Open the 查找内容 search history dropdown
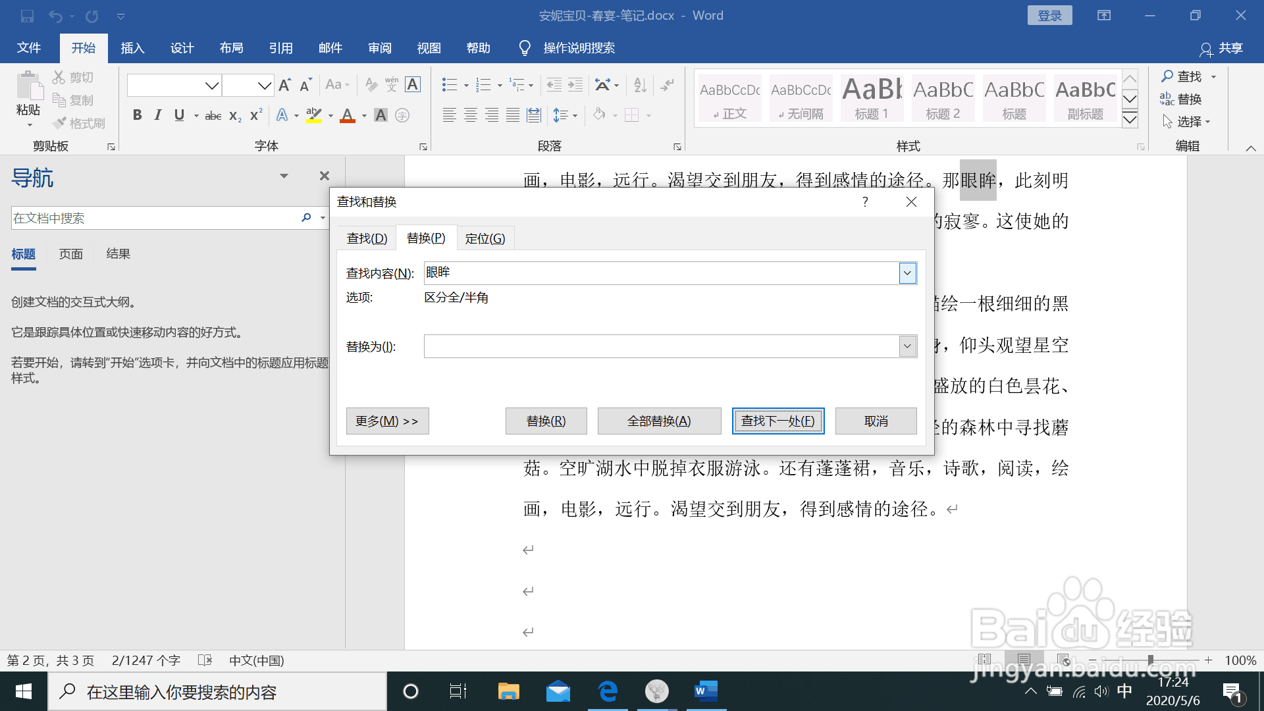1264x711 pixels. [x=907, y=273]
